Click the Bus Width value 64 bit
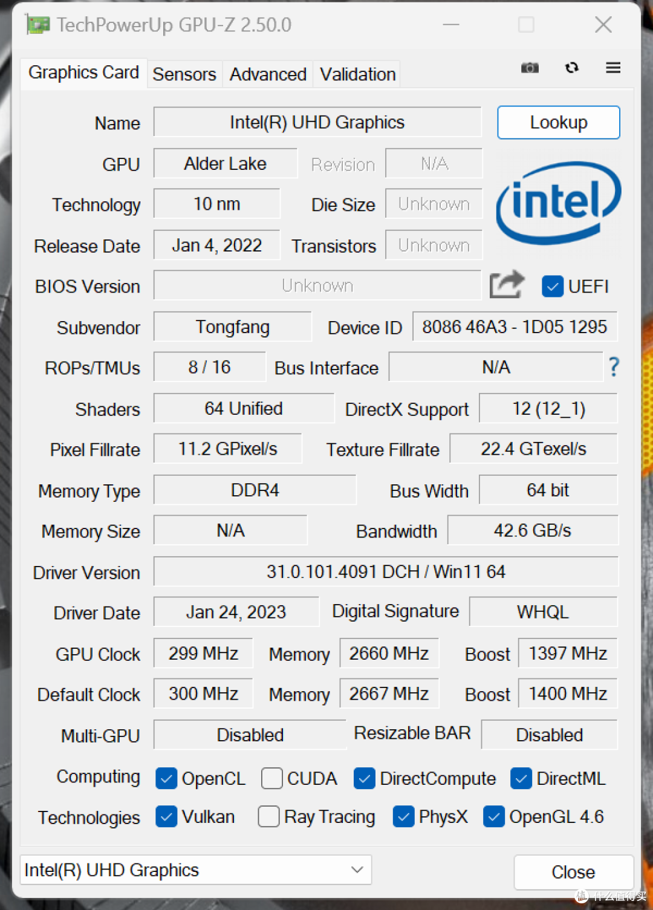The image size is (653, 910). [548, 490]
